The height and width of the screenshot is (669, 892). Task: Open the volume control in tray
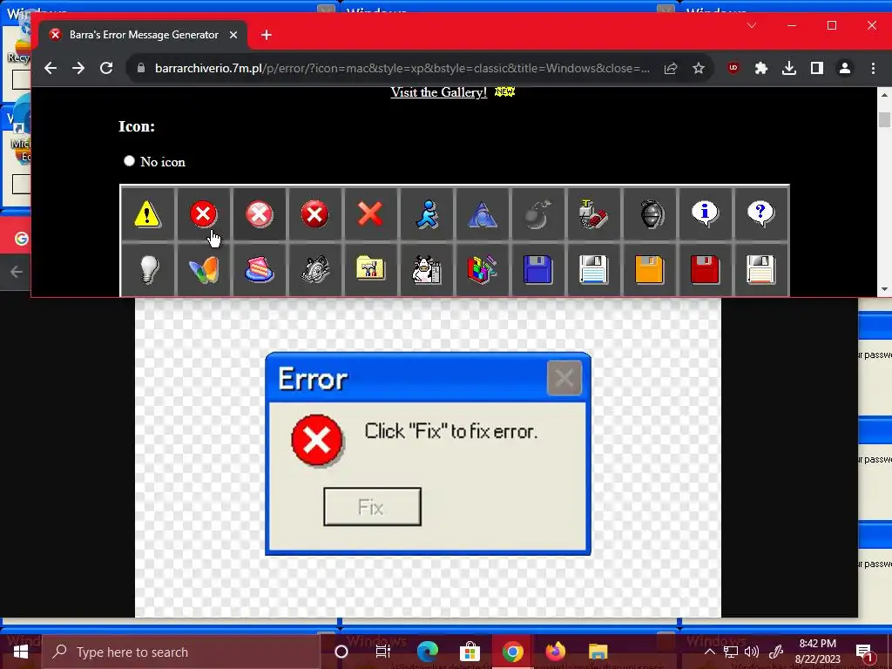click(x=752, y=652)
